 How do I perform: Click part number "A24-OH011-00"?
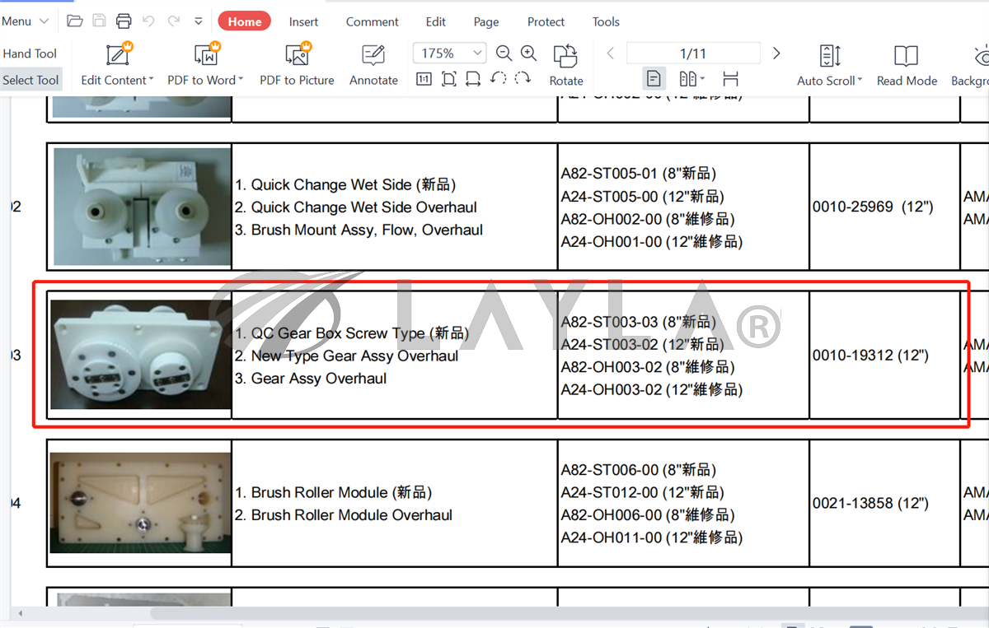[x=612, y=537]
